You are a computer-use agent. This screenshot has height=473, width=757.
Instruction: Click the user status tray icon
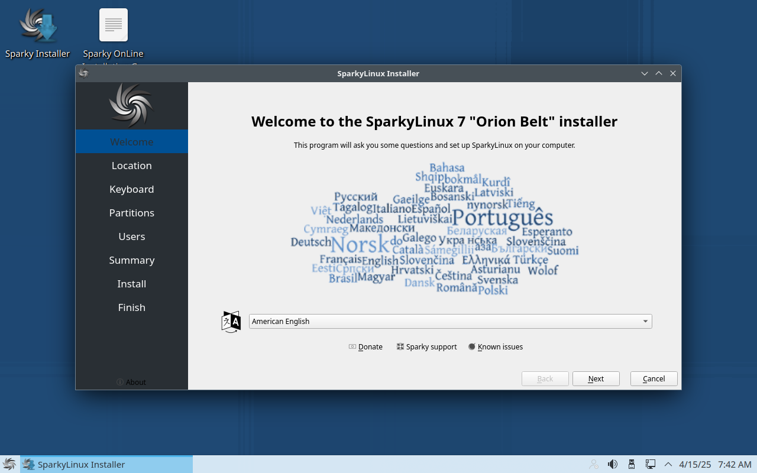[x=594, y=464]
